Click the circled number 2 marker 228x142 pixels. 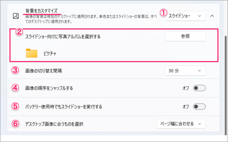coord(20,32)
